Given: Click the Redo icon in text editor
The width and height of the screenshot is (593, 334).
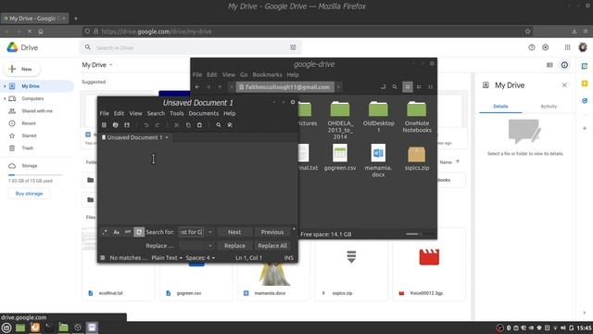Looking at the screenshot, I should pos(158,125).
